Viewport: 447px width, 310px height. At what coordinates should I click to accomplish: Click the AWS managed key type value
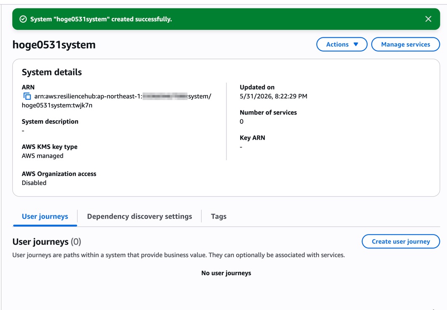(x=42, y=156)
